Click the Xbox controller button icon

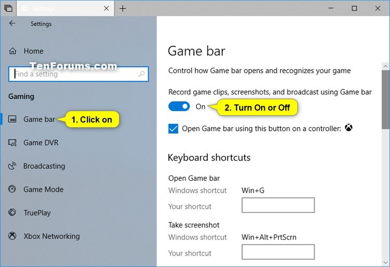pos(348,128)
